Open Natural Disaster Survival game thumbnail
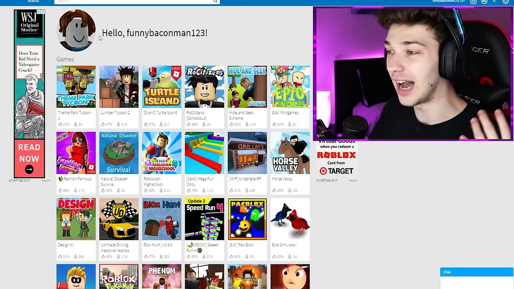This screenshot has height=289, width=514. (119, 153)
